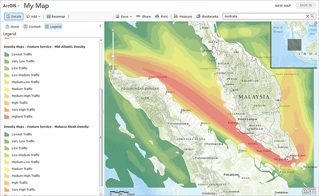319x196 pixels.
Task: Click Pekanbaru label on map
Action: [x=231, y=174]
